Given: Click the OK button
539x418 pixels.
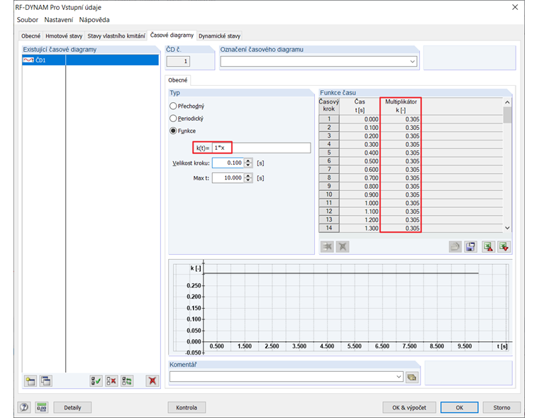Looking at the screenshot, I should [x=460, y=407].
